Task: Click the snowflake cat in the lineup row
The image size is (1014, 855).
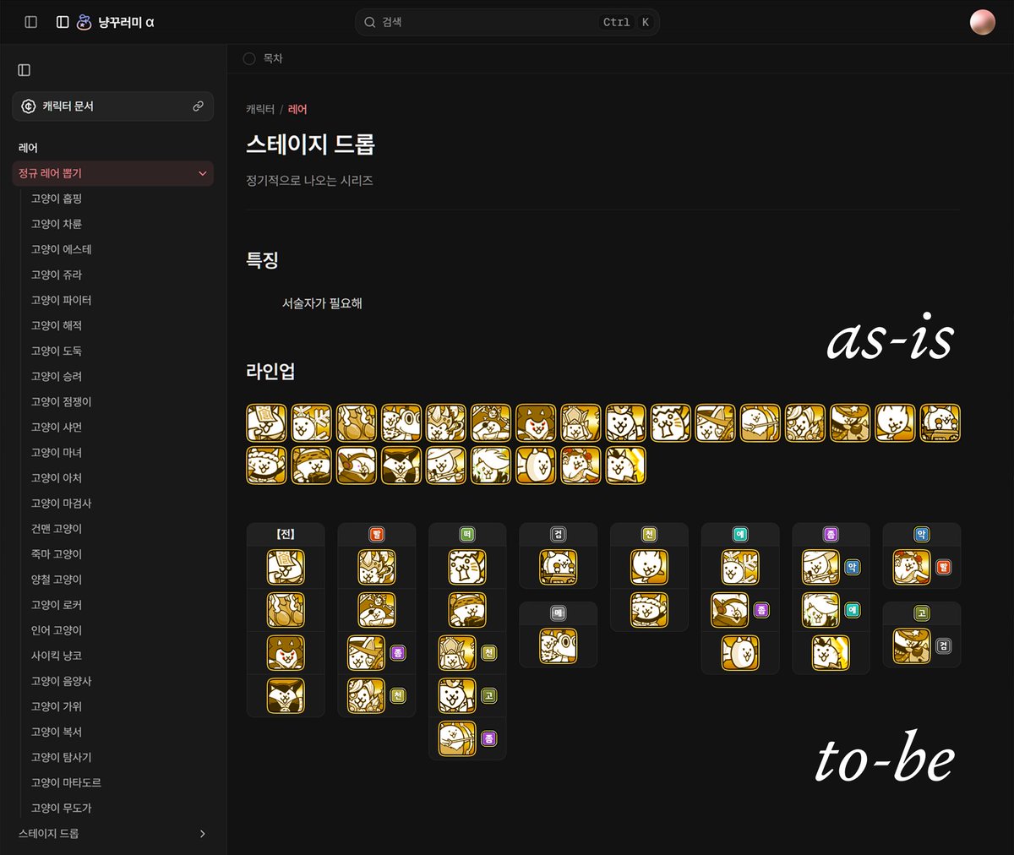Action: tap(311, 422)
